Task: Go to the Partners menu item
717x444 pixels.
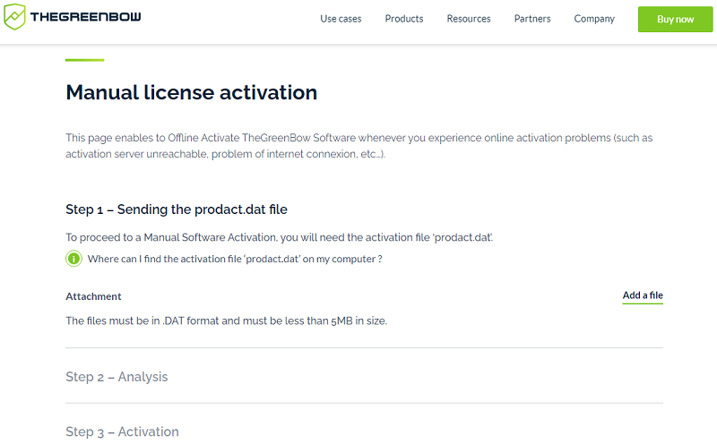Action: [532, 19]
